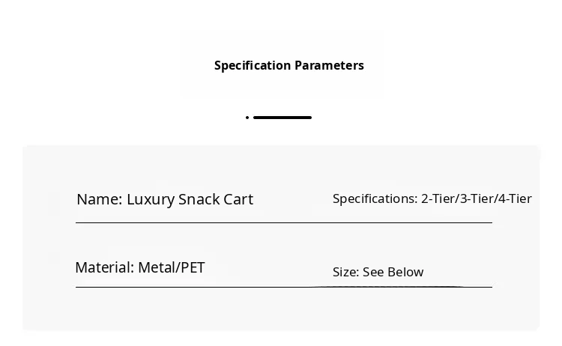Image resolution: width=562 pixels, height=346 pixels.
Task: Choose the 2-Tier specification
Action: (437, 198)
